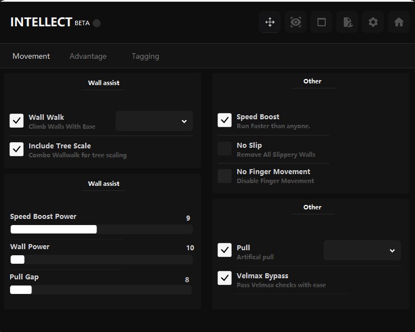
Task: Open the Wall Walk mode dropdown
Action: point(154,121)
